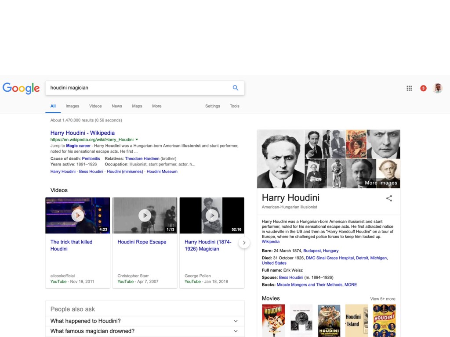450x337 pixels.
Task: Click 'View 5+ more' movies link
Action: tap(383, 298)
